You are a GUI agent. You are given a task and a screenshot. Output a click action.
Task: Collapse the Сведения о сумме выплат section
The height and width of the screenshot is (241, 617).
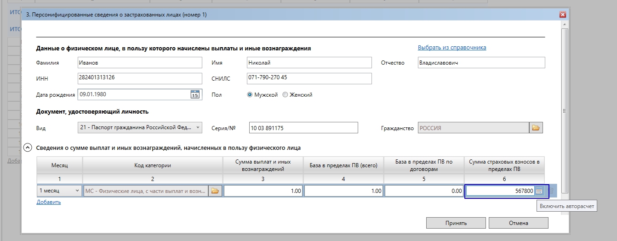point(28,148)
